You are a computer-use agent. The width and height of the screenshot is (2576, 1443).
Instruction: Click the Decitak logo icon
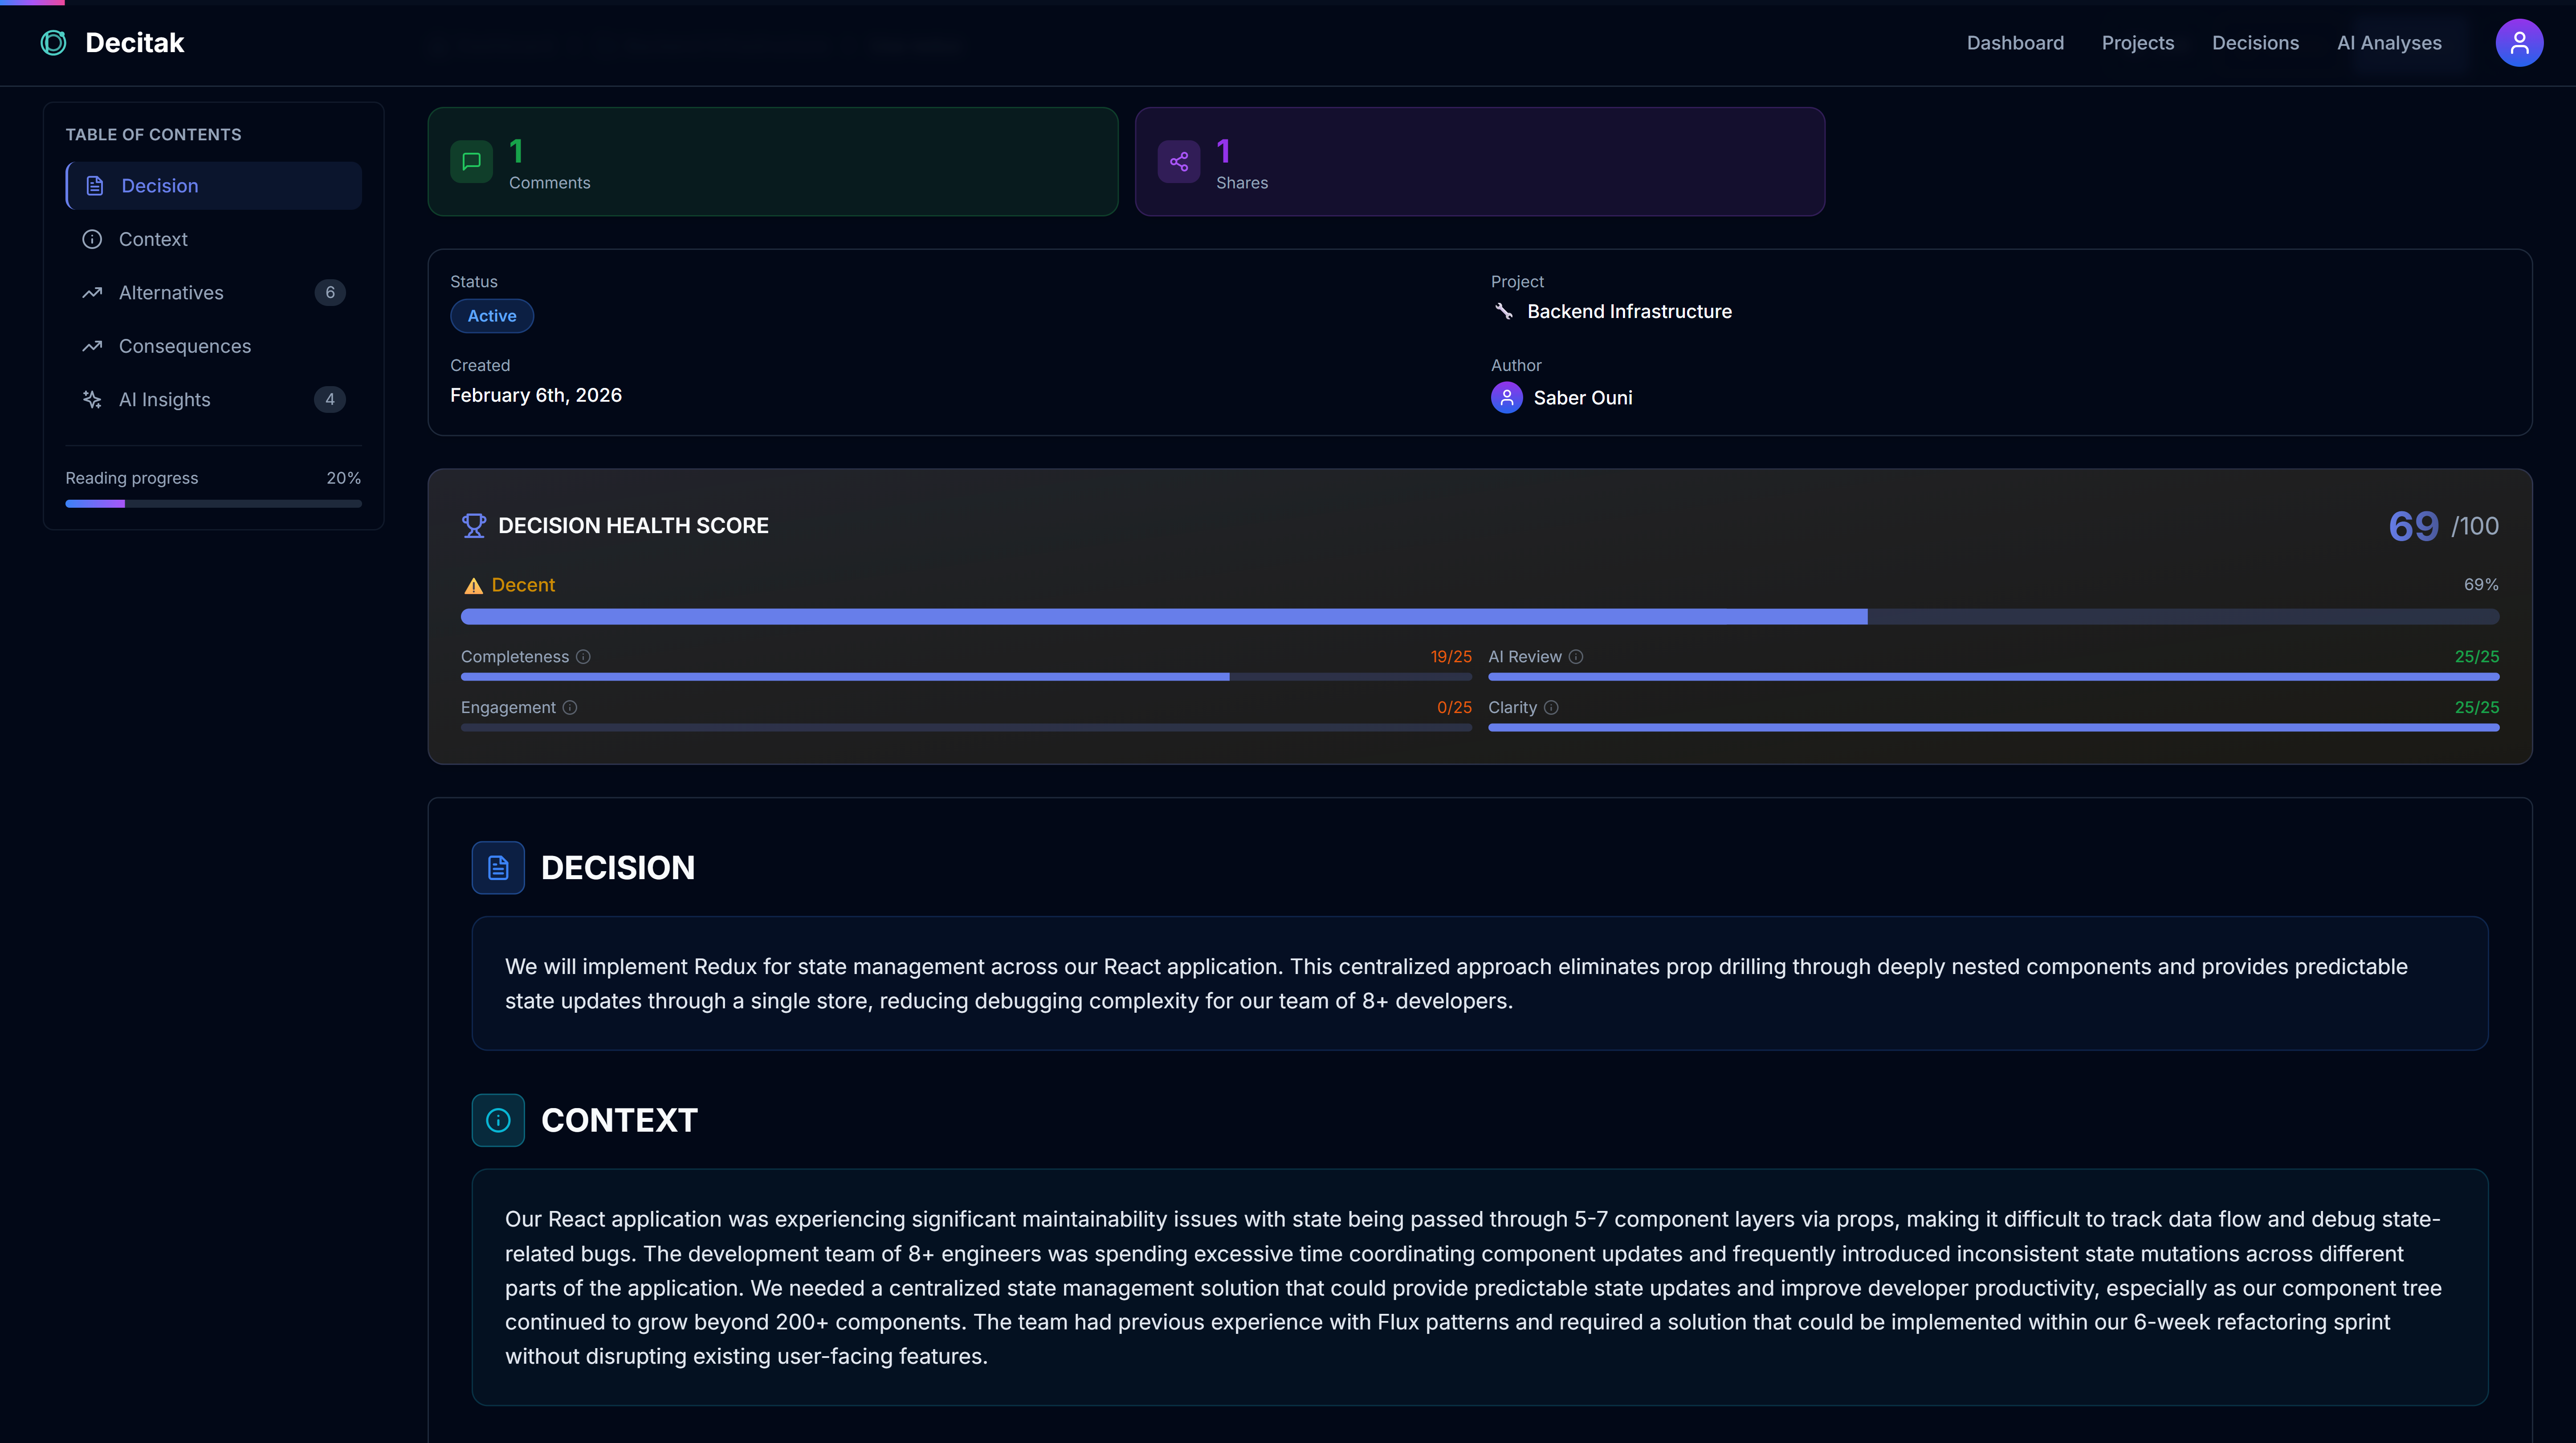53,43
